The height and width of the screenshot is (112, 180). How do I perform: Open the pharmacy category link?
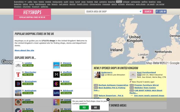pos(130,4)
